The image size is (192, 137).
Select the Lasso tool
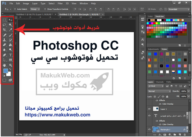click(4, 25)
